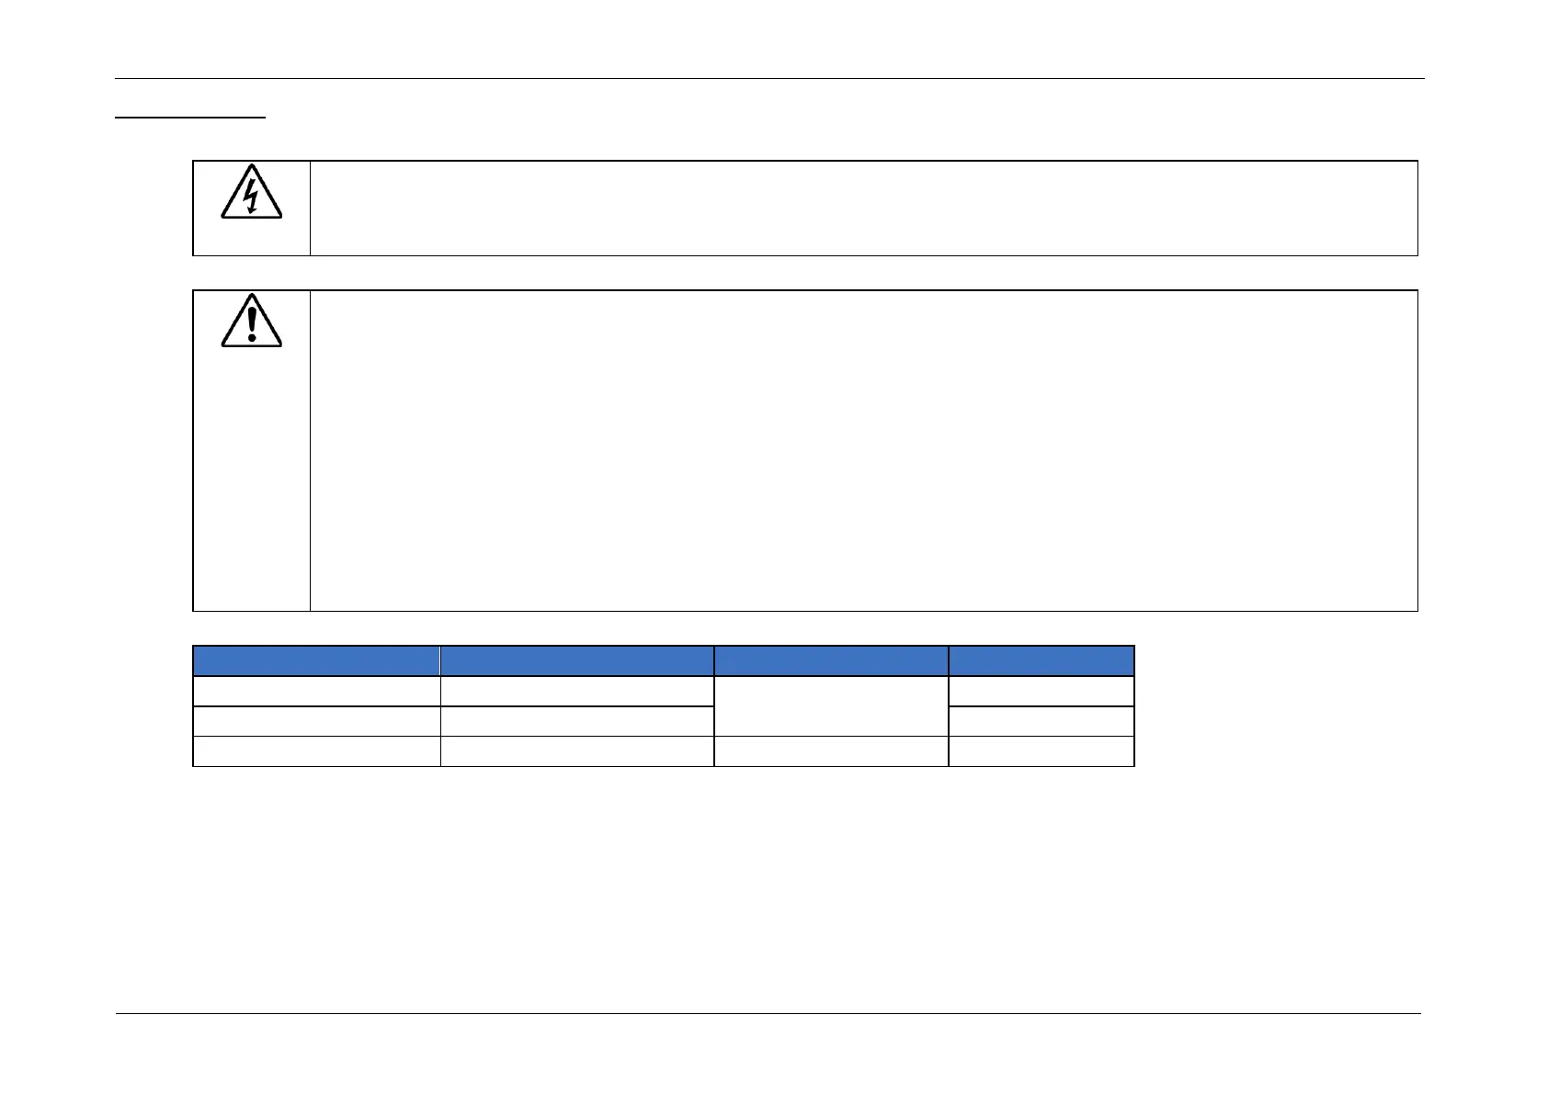Click the first-row cell in the first column

316,692
